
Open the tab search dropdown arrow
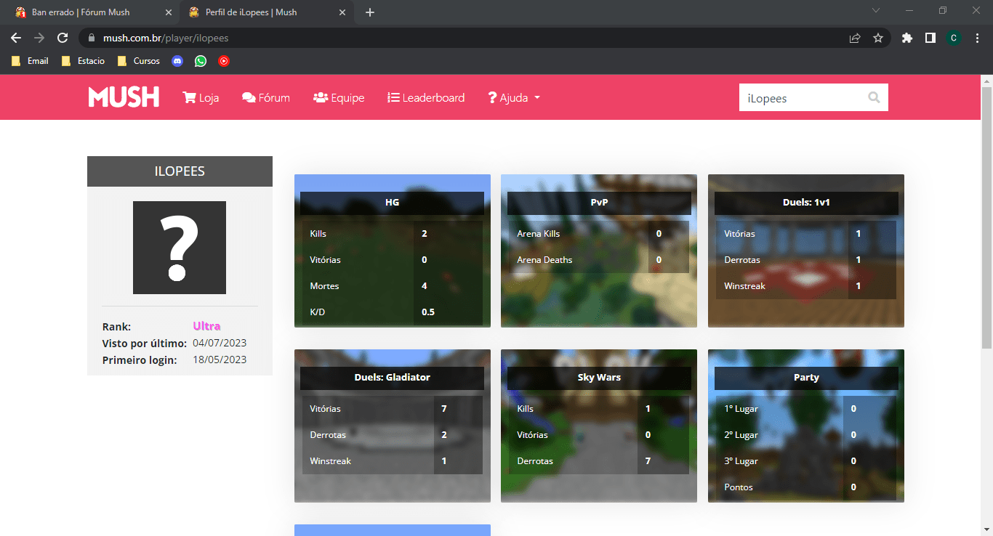coord(876,11)
